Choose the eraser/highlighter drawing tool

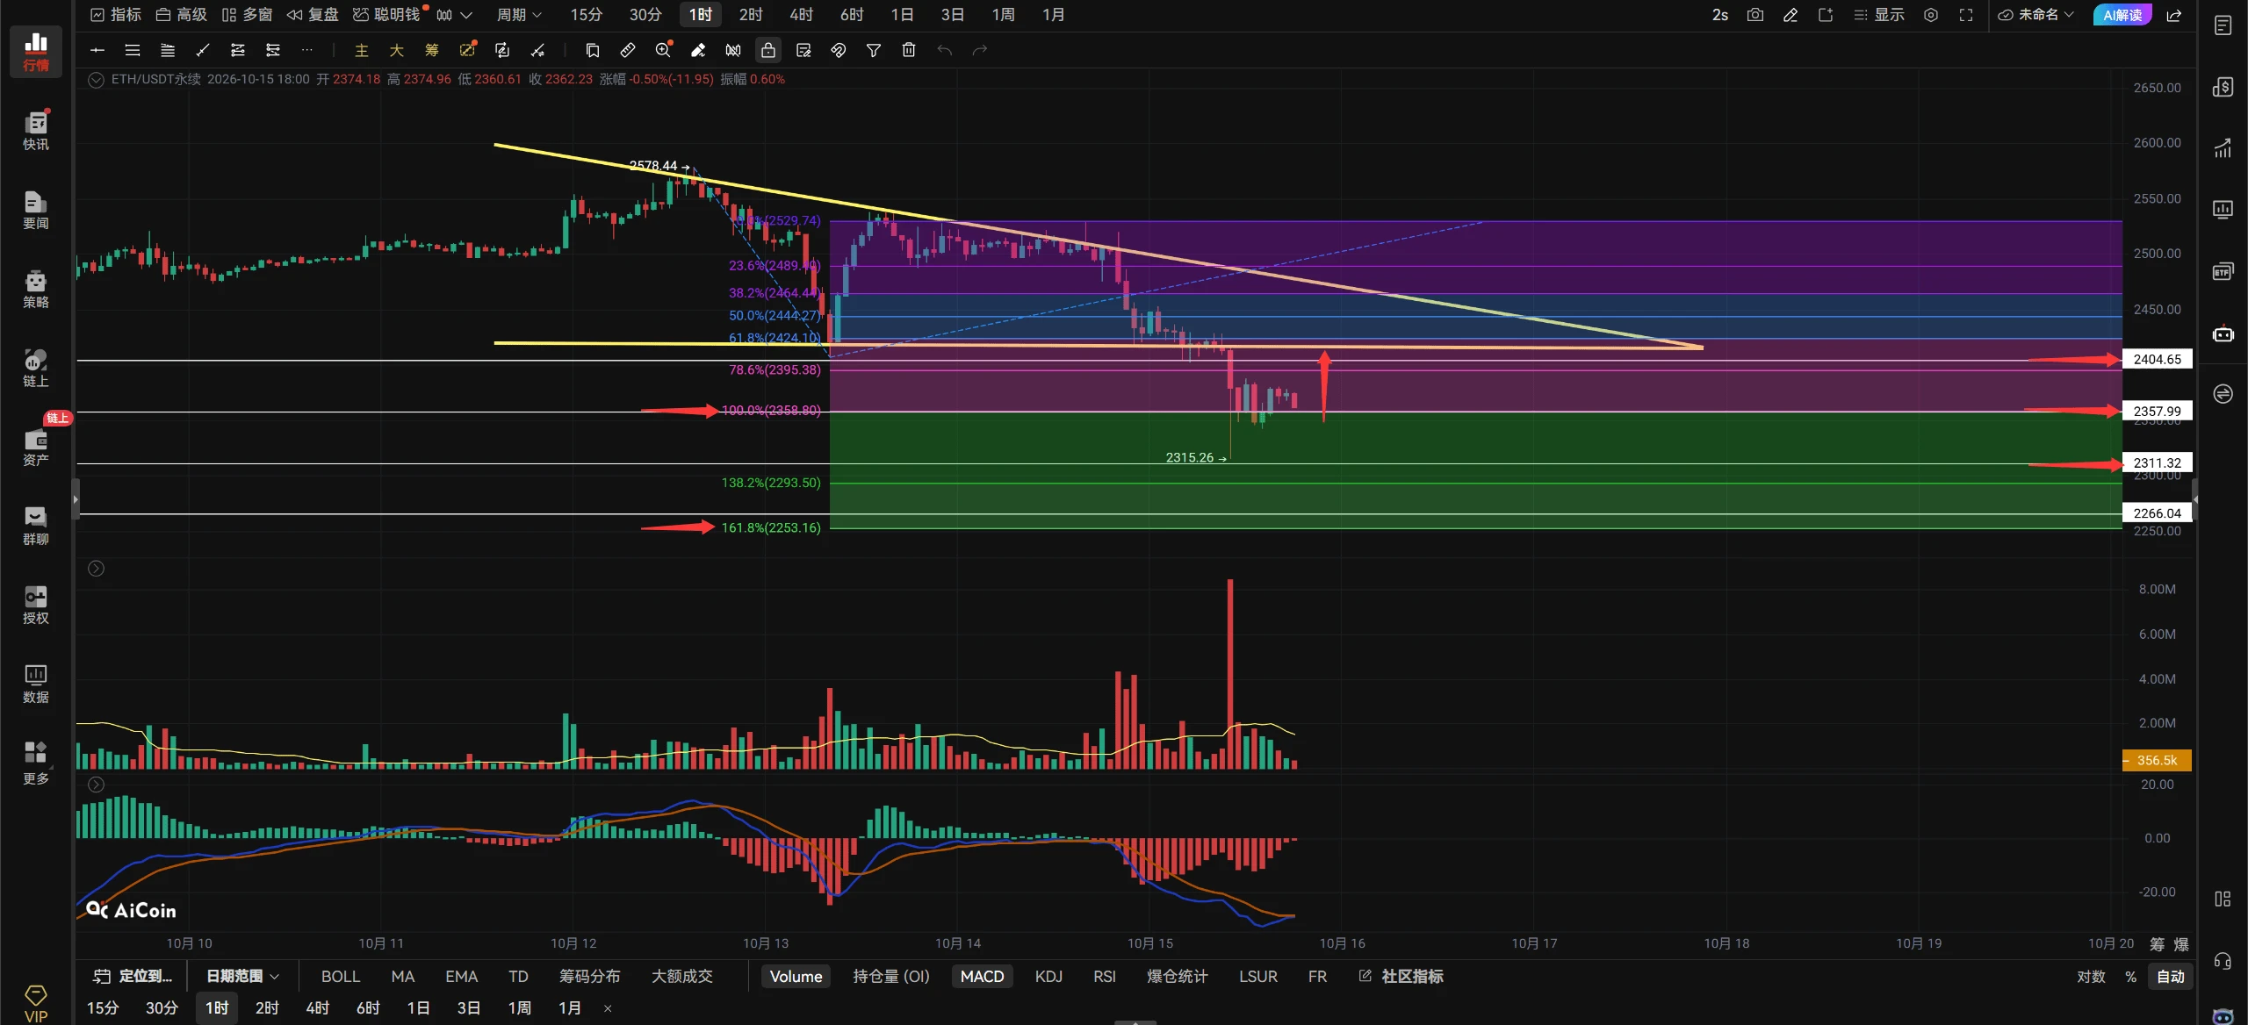698,50
